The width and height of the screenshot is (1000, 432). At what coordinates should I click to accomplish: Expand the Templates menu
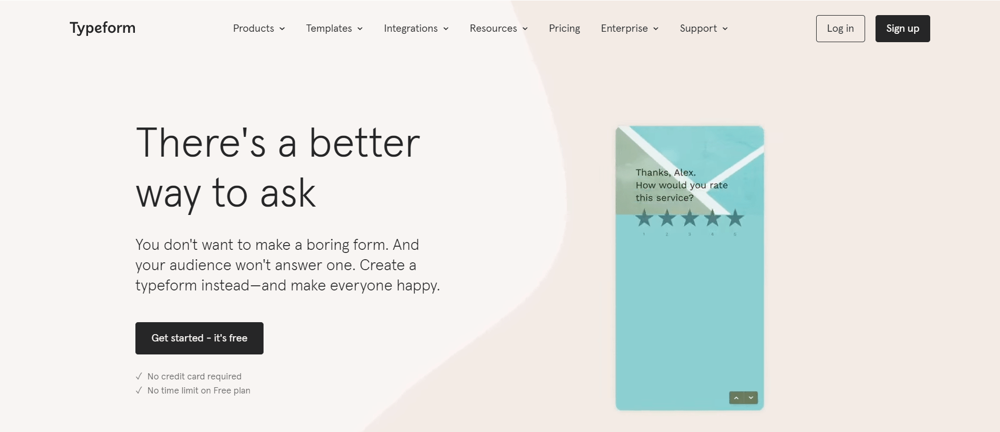pos(334,29)
